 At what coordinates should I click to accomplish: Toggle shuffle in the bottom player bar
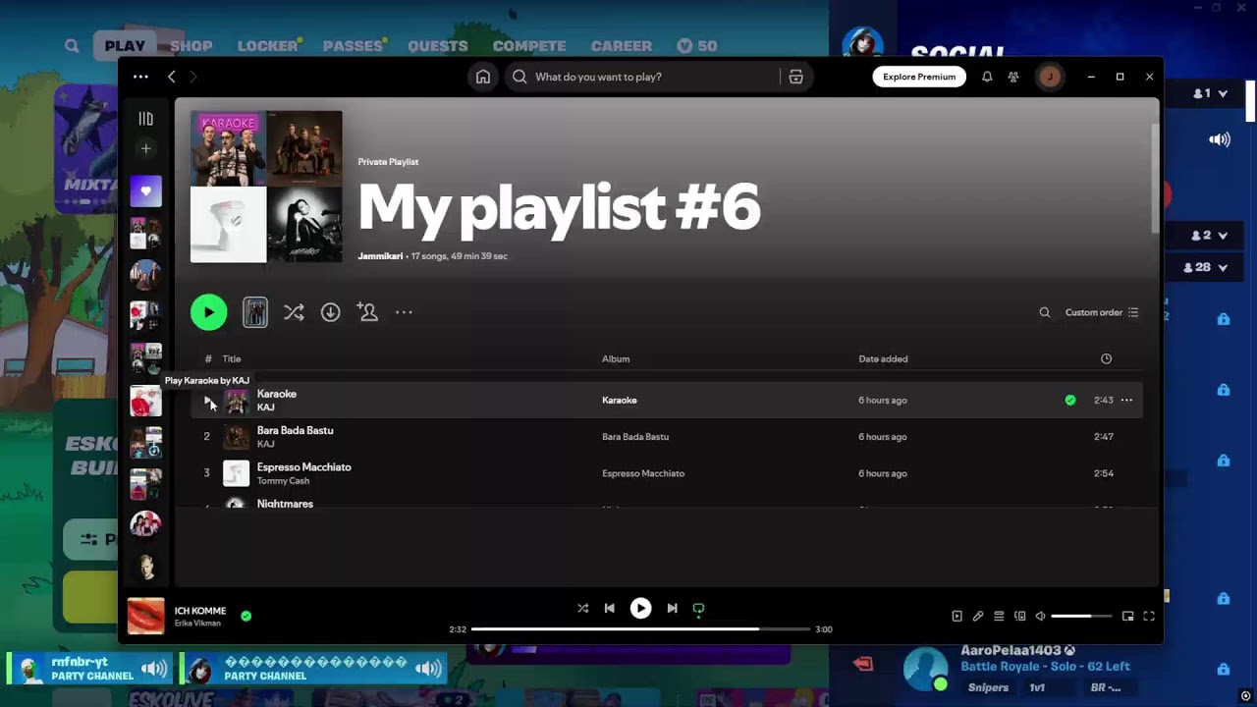pos(582,608)
